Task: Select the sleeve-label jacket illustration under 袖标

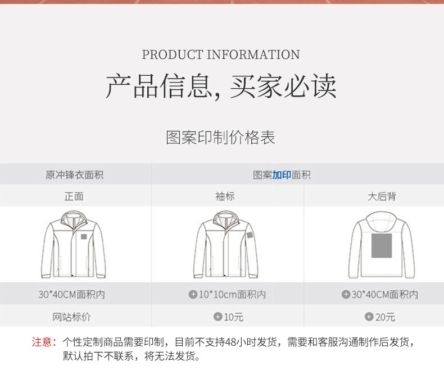Action: (x=226, y=245)
